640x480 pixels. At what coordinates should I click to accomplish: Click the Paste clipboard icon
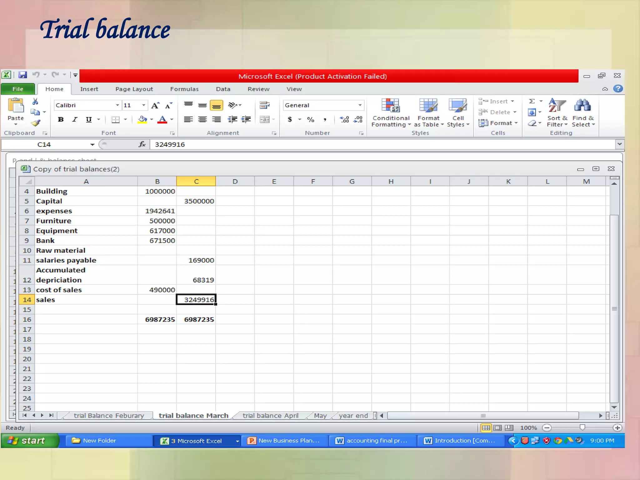16,106
